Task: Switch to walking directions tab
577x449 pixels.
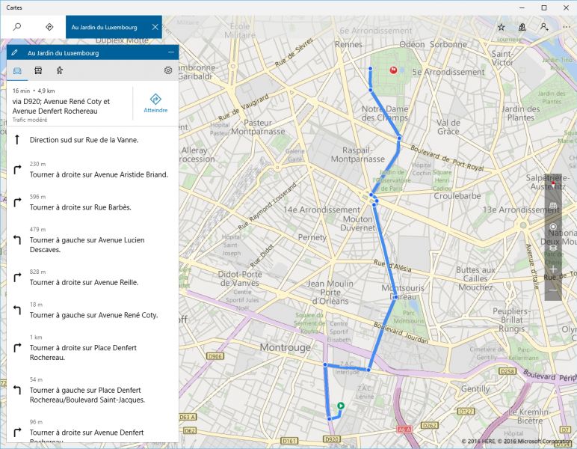Action: [x=59, y=70]
